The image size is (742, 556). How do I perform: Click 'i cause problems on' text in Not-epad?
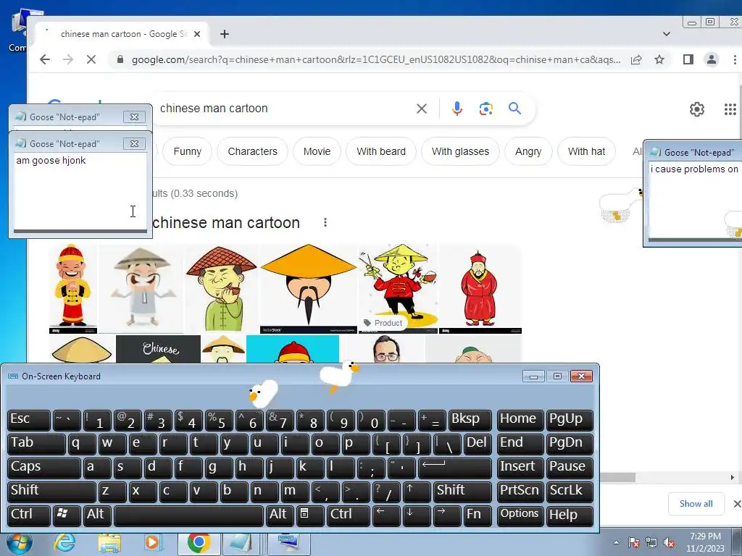[x=694, y=169]
